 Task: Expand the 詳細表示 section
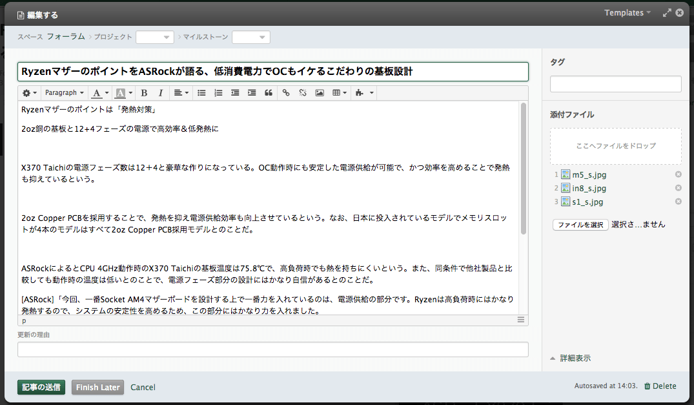pyautogui.click(x=571, y=358)
